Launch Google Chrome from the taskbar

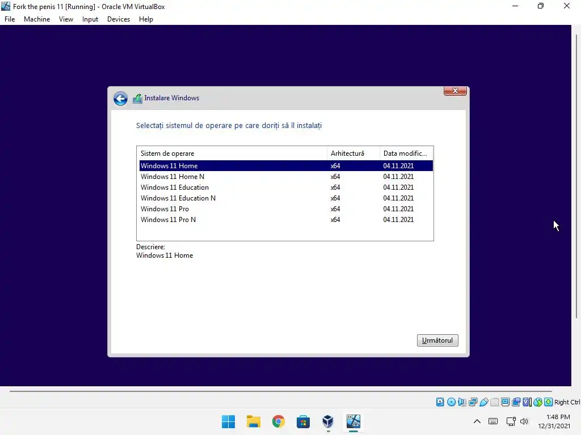(278, 421)
